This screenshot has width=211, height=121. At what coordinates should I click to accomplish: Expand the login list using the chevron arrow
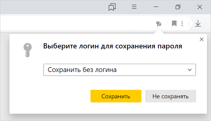tap(190, 70)
